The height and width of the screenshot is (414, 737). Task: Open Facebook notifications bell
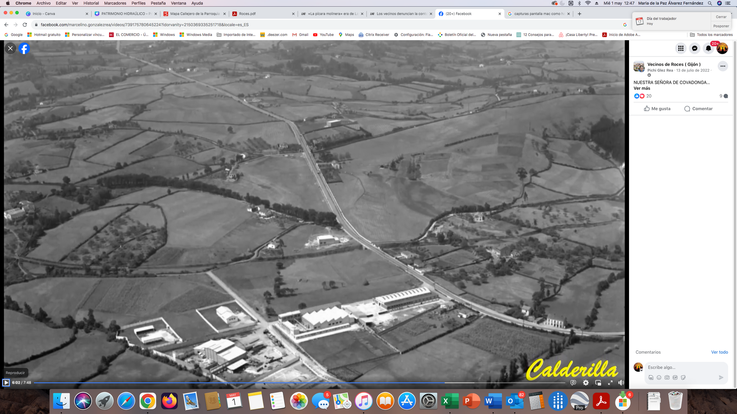(708, 49)
